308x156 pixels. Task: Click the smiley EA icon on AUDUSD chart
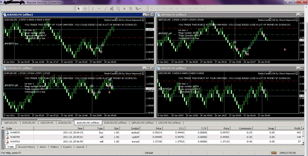pos(143,20)
